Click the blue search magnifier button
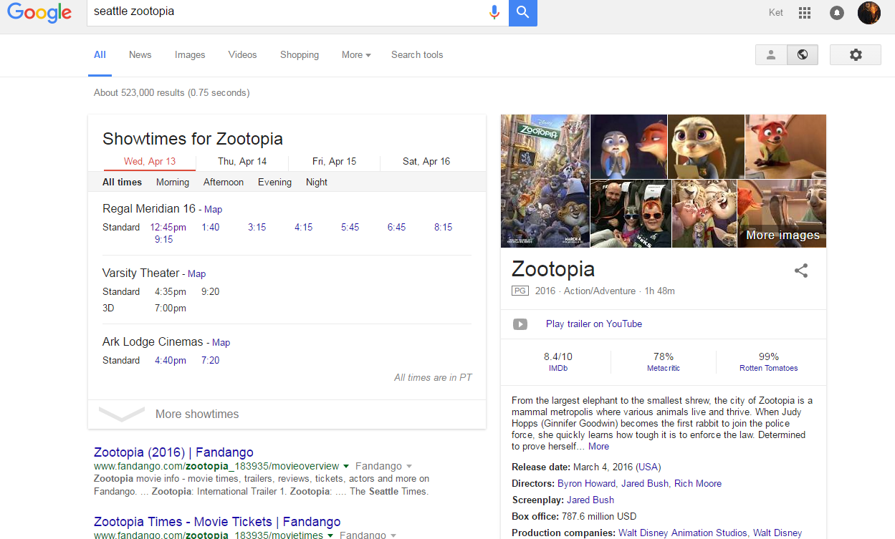The image size is (895, 539). click(x=523, y=12)
